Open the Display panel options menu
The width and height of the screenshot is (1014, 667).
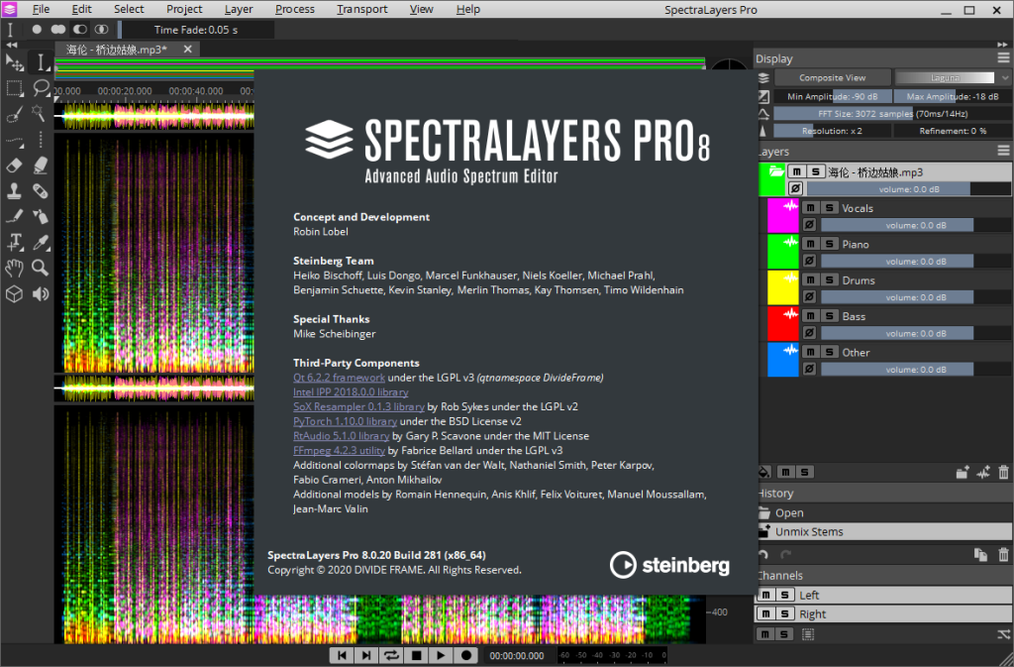click(1004, 57)
